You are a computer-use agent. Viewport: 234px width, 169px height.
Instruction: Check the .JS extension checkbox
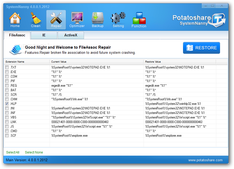click(x=7, y=126)
